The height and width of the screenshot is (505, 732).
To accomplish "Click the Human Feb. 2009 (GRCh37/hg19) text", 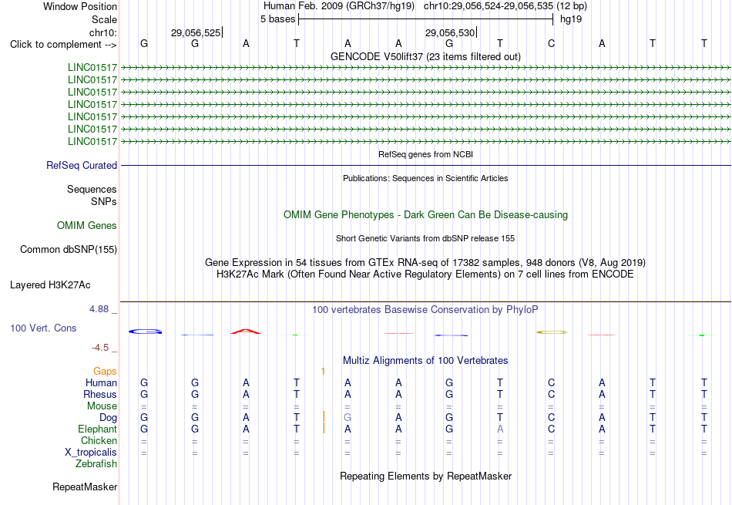I will pos(338,6).
